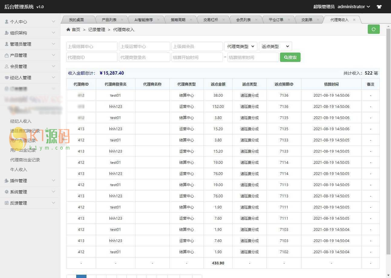This screenshot has height=278, width=391.
Task: Open the 返点类型 dropdown
Action: pos(275,46)
